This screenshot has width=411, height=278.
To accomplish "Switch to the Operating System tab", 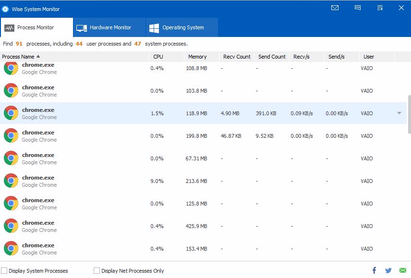I will [182, 27].
